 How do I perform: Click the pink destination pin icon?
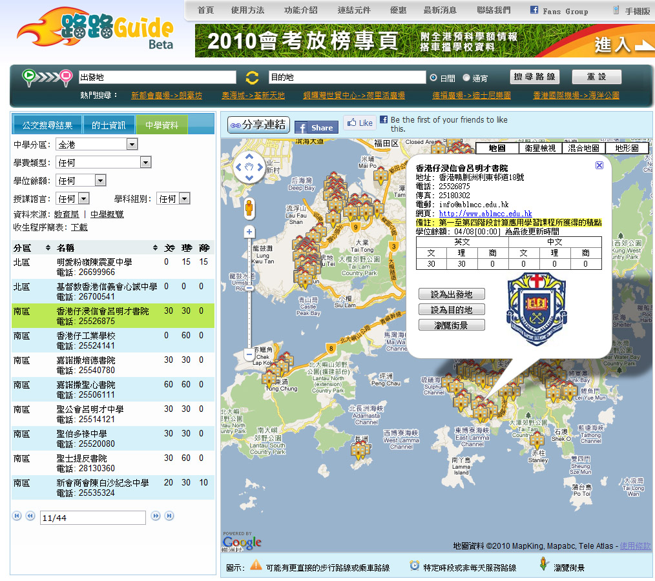(66, 77)
